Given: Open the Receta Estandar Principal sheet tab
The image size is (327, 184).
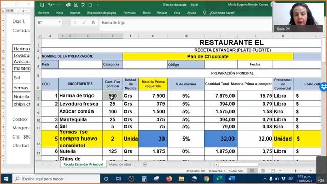Looking at the screenshot, I should [x=83, y=164].
